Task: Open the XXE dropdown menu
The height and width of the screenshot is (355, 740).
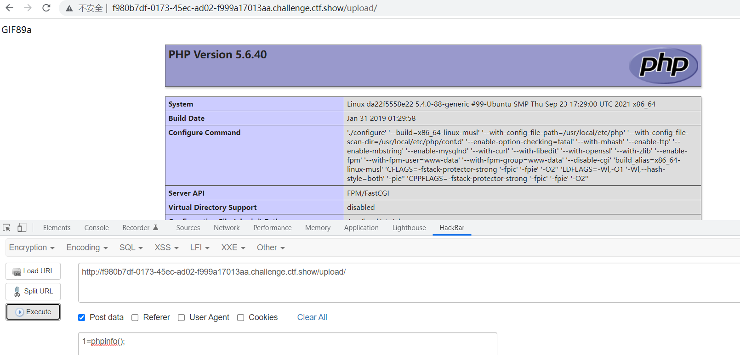Action: coord(233,248)
